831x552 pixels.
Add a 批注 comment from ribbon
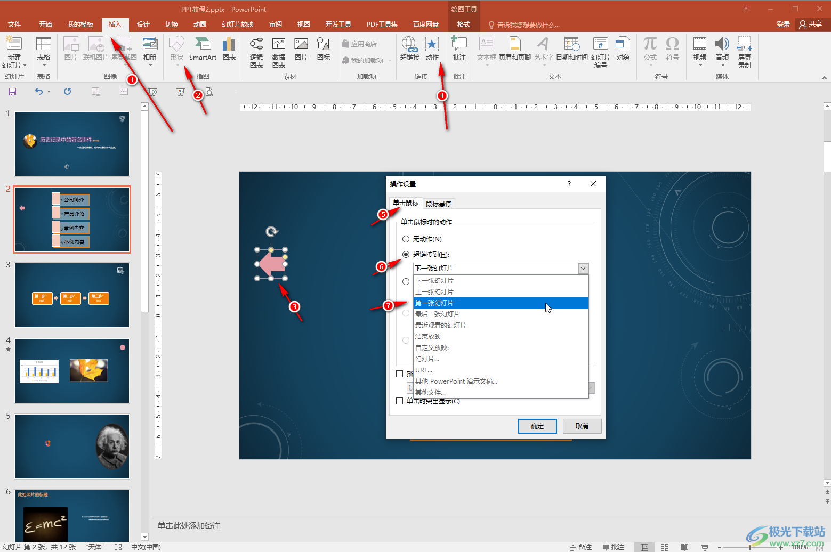tap(459, 49)
